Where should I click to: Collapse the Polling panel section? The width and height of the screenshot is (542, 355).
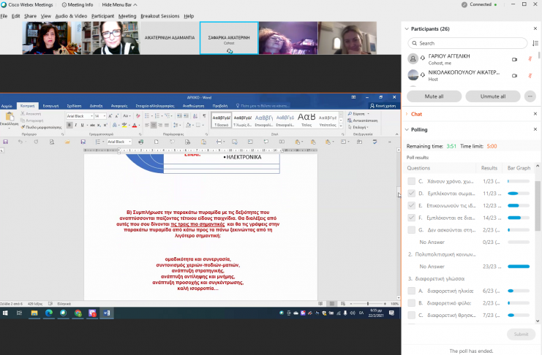point(407,130)
